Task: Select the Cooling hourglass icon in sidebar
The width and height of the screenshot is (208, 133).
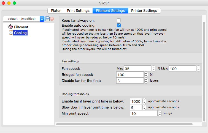Action: click(11, 33)
